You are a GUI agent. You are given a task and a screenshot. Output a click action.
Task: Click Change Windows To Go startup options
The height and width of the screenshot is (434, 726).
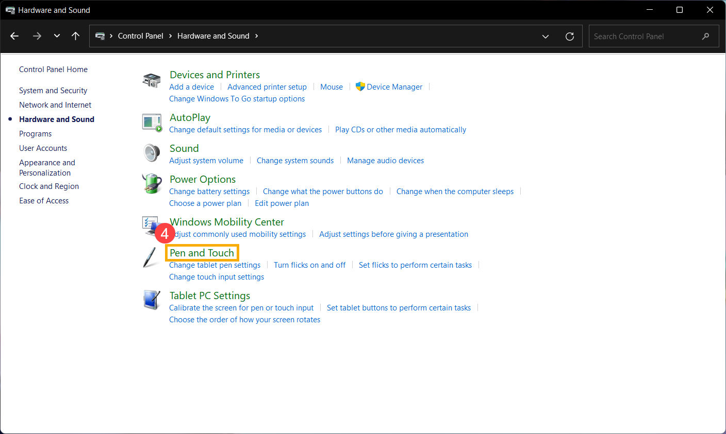(237, 99)
